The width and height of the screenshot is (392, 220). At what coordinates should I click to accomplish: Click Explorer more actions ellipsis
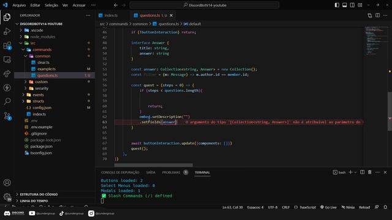88,15
